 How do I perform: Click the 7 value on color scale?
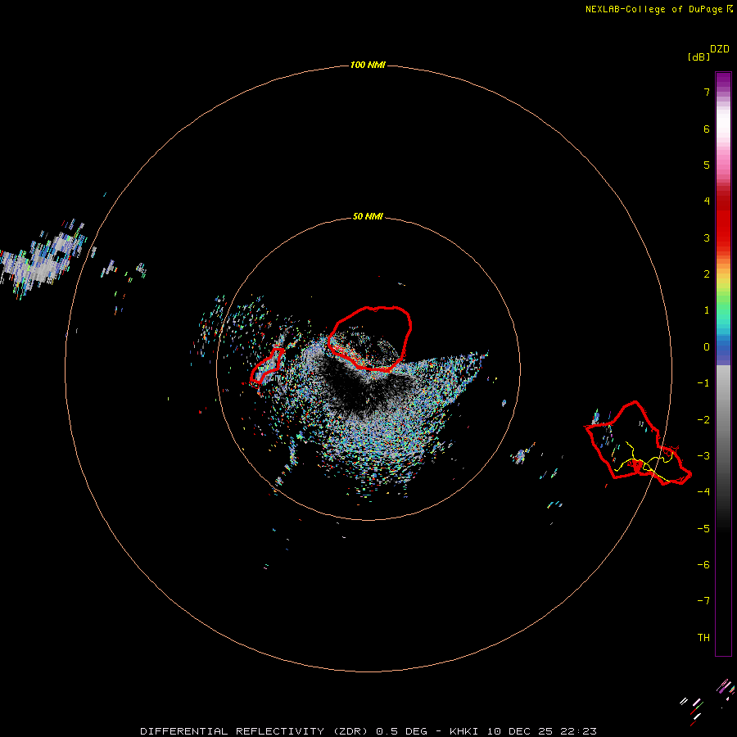click(x=707, y=92)
